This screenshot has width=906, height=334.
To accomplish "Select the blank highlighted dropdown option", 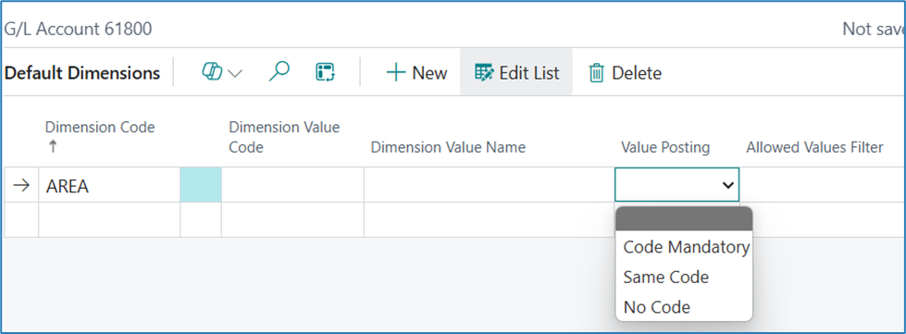I will point(684,218).
